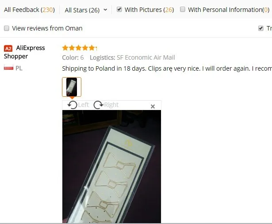The image size is (272, 224).
Task: Click the review photo thumbnail
Action: coord(72,87)
